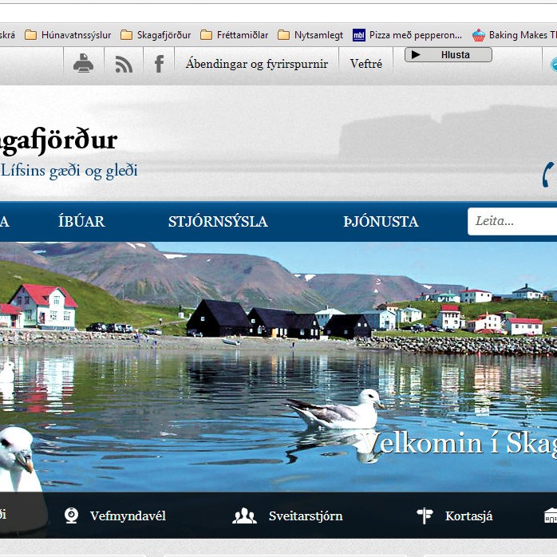
Task: Open the Baking Makes bookmark
Action: pyautogui.click(x=515, y=35)
